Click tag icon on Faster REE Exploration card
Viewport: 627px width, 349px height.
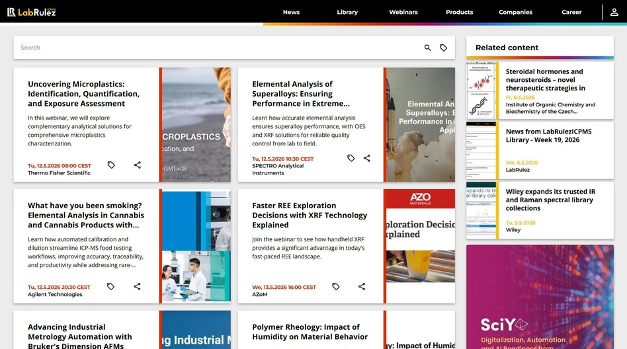335,287
